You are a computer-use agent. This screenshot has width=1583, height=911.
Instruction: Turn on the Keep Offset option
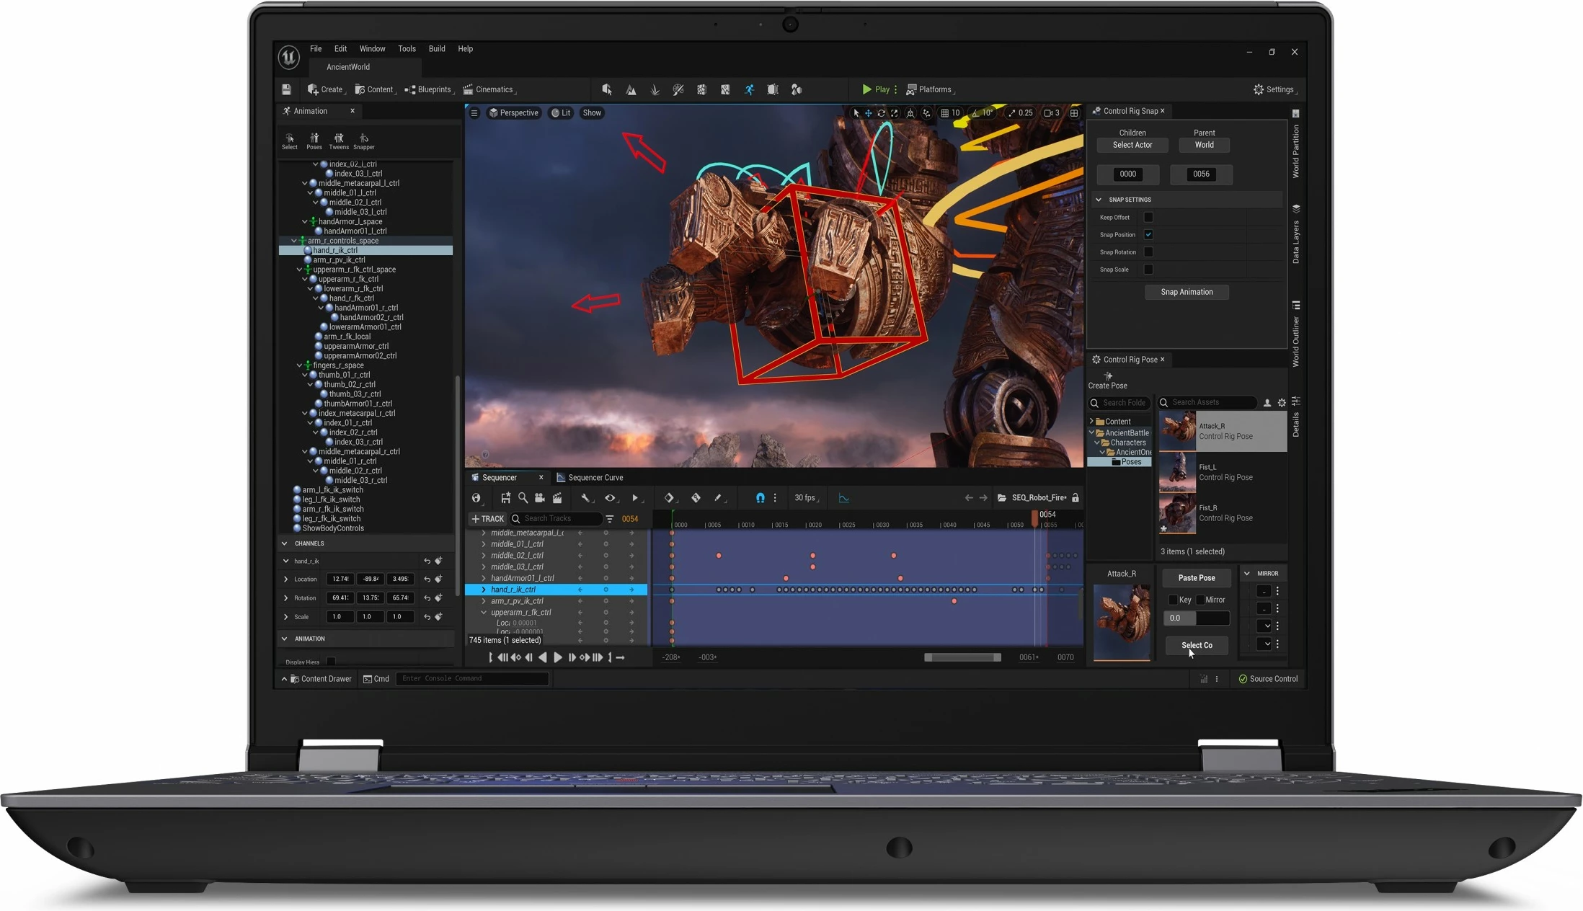point(1149,217)
